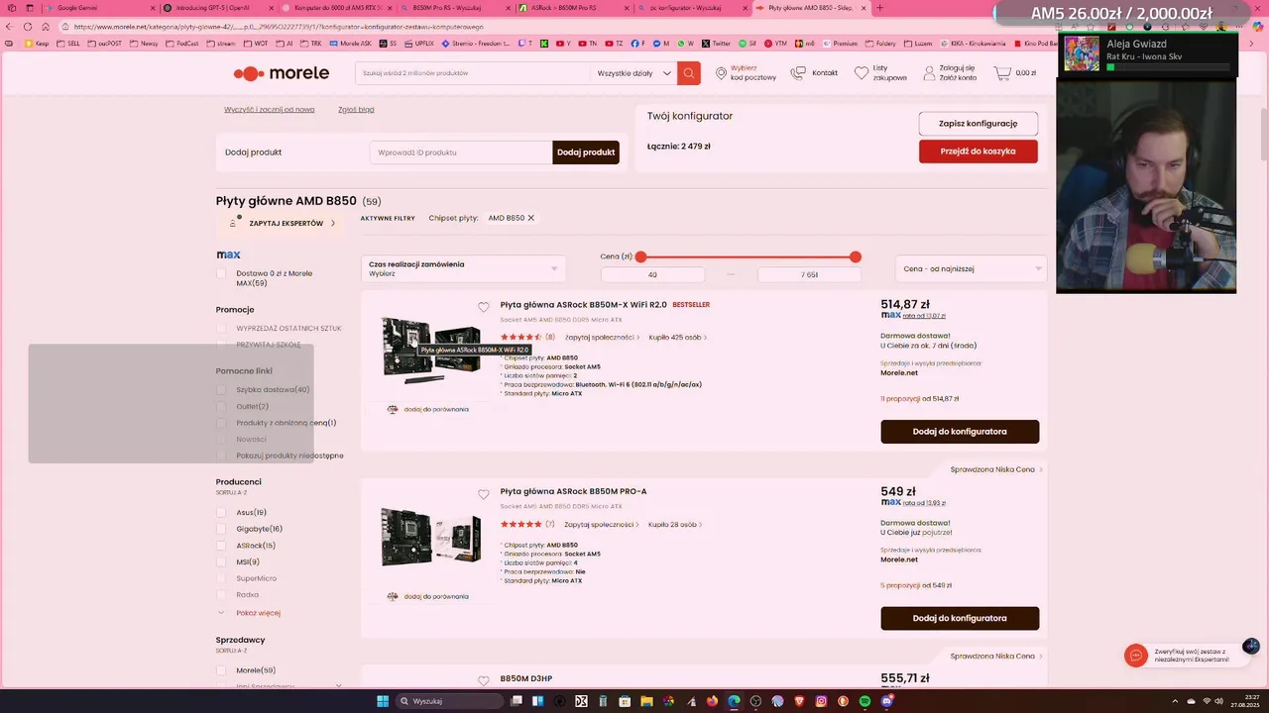Open the shopping cart icon
This screenshot has height=713, width=1269.
coord(1002,73)
